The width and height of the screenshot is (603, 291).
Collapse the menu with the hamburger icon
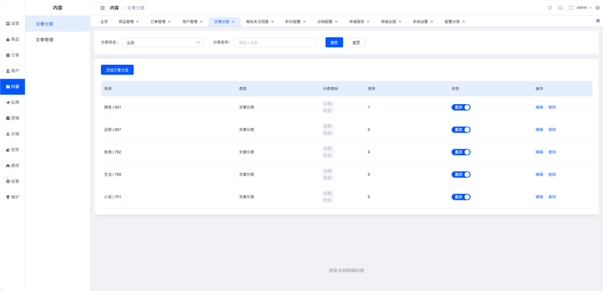click(103, 8)
